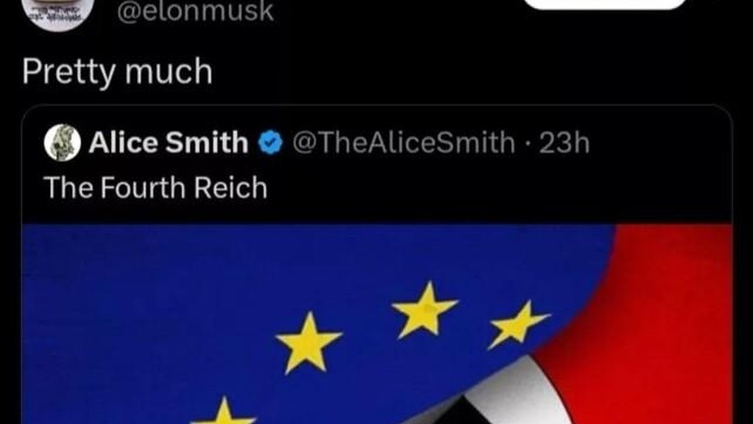
Task: Open the @TheAliceSmith handle
Action: [404, 143]
